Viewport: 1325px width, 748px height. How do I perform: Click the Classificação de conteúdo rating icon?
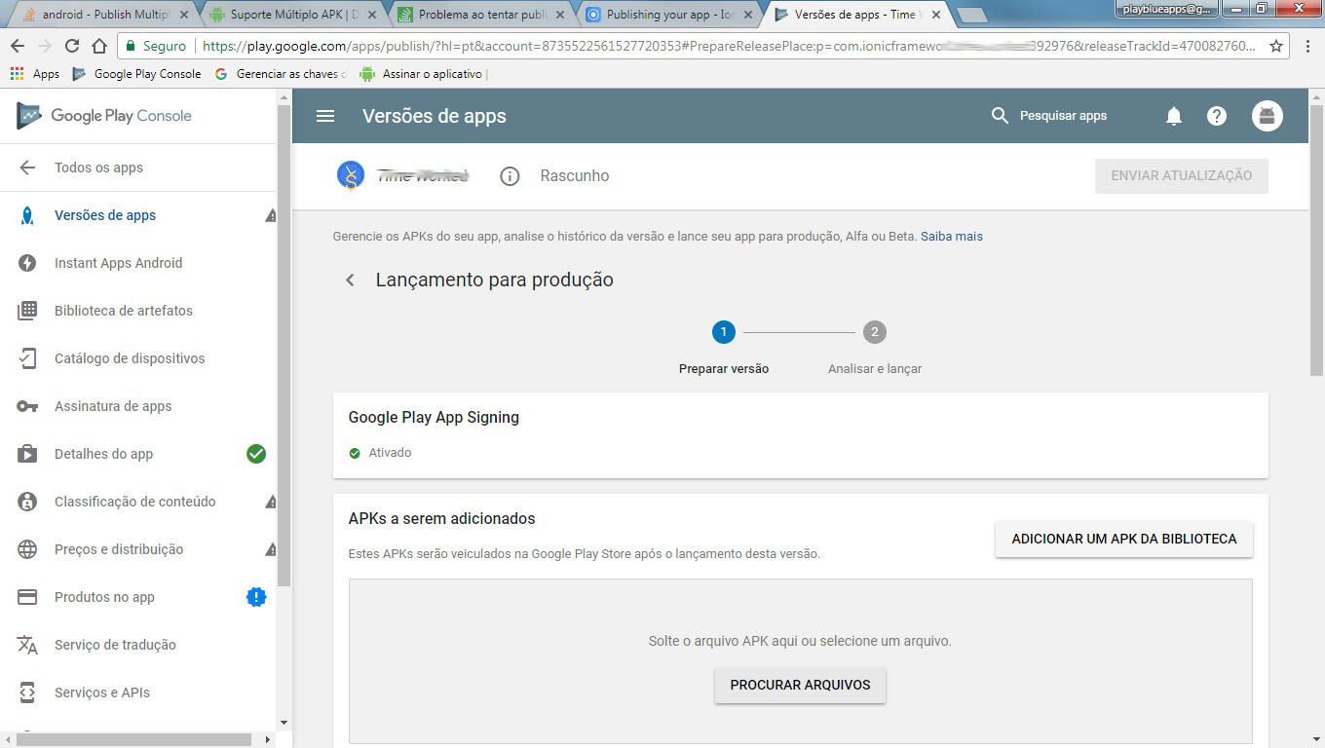[27, 502]
